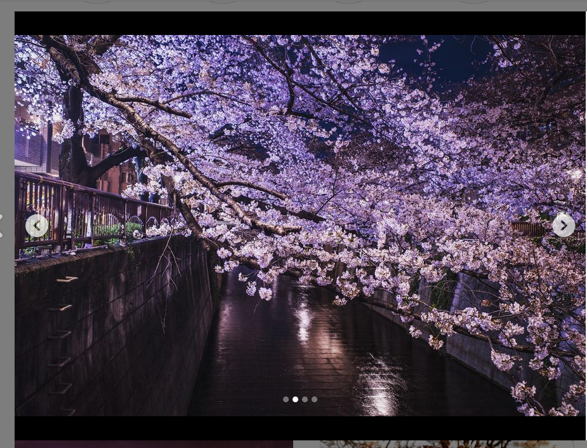Click the fourth faint circle at the top edge
587x448 pixels.
click(x=474, y=1)
